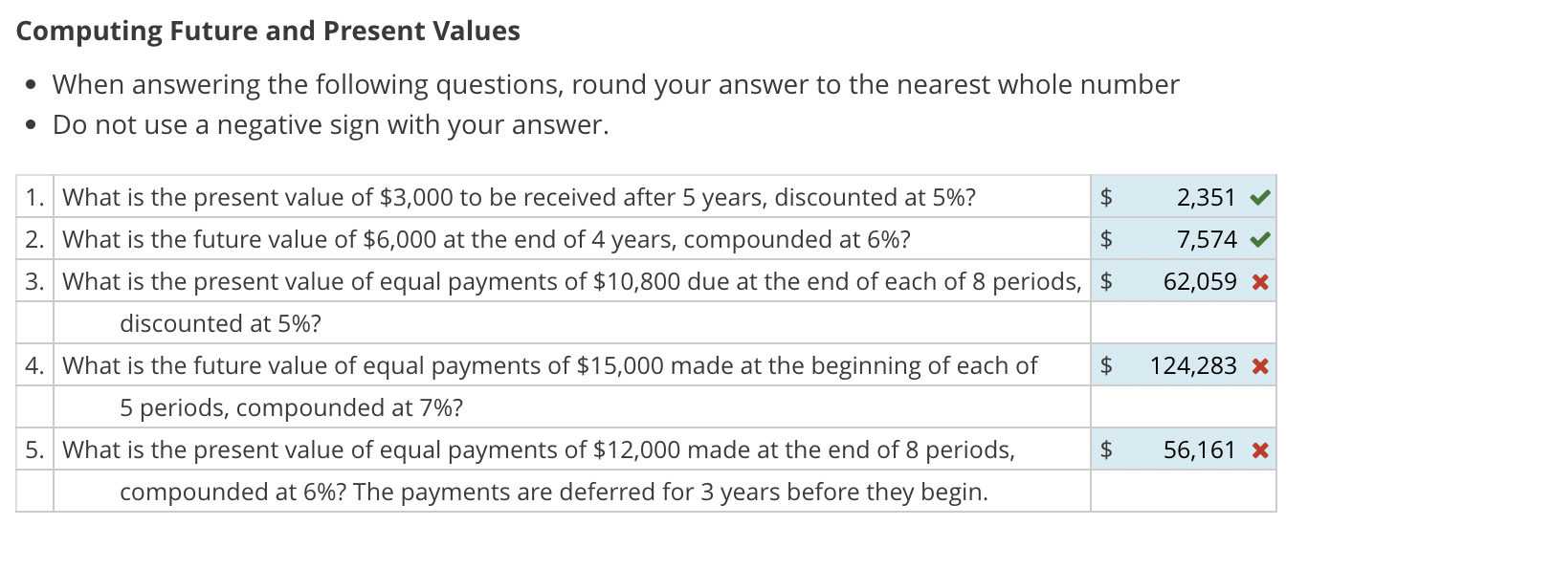Screen dimensions: 1552x570
Task: Select the answer field showing 2,351
Action: point(1208,198)
